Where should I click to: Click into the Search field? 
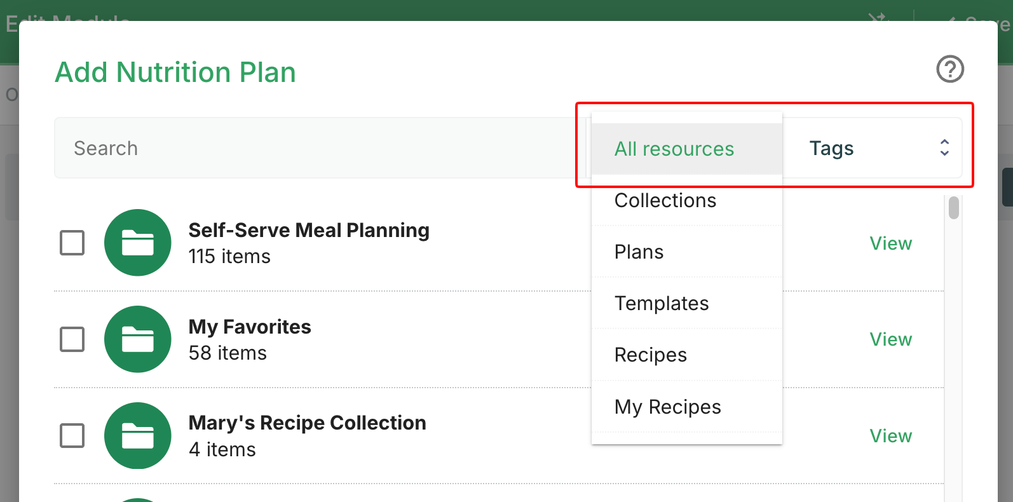point(320,148)
